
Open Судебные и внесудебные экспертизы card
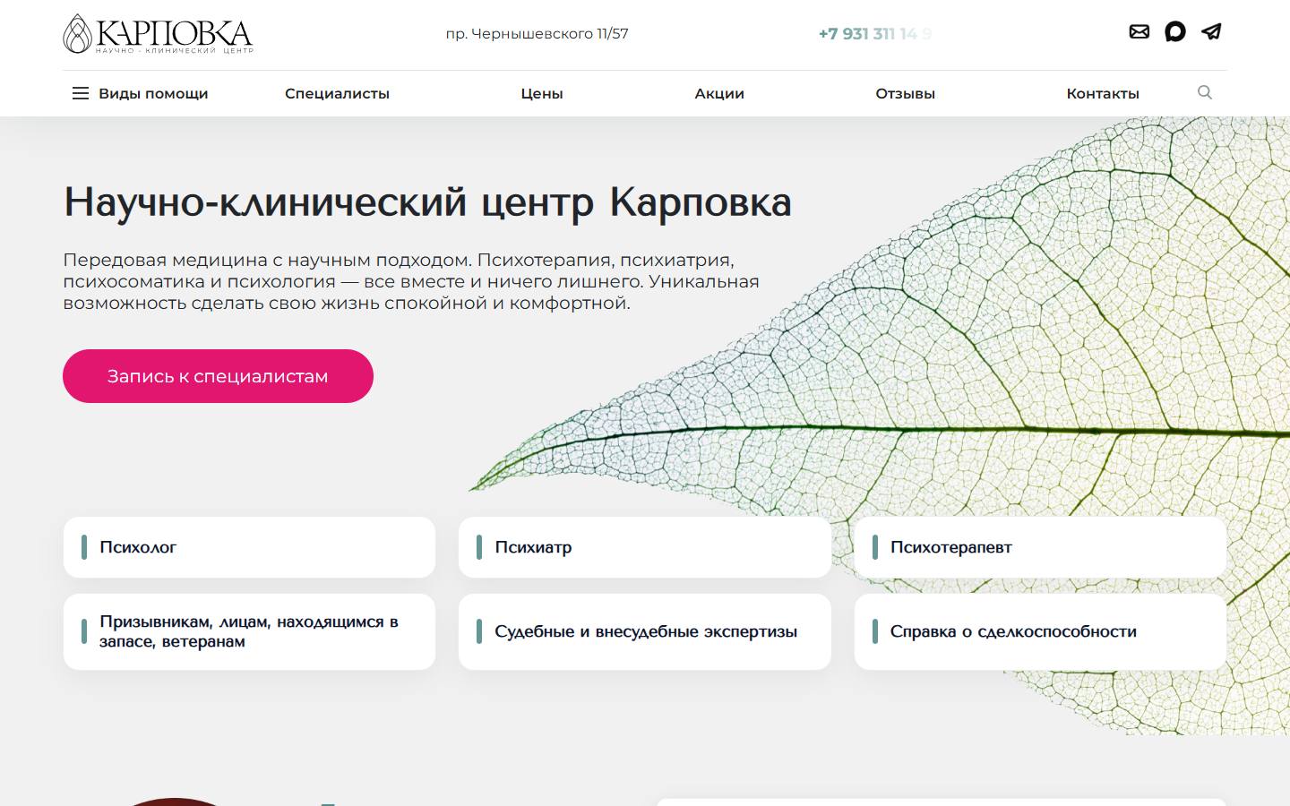pos(645,631)
